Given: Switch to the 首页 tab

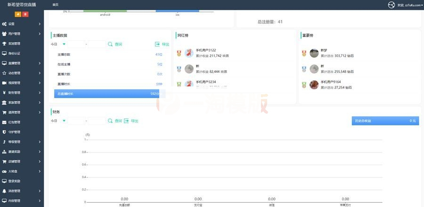Looking at the screenshot, I should click(x=56, y=5).
